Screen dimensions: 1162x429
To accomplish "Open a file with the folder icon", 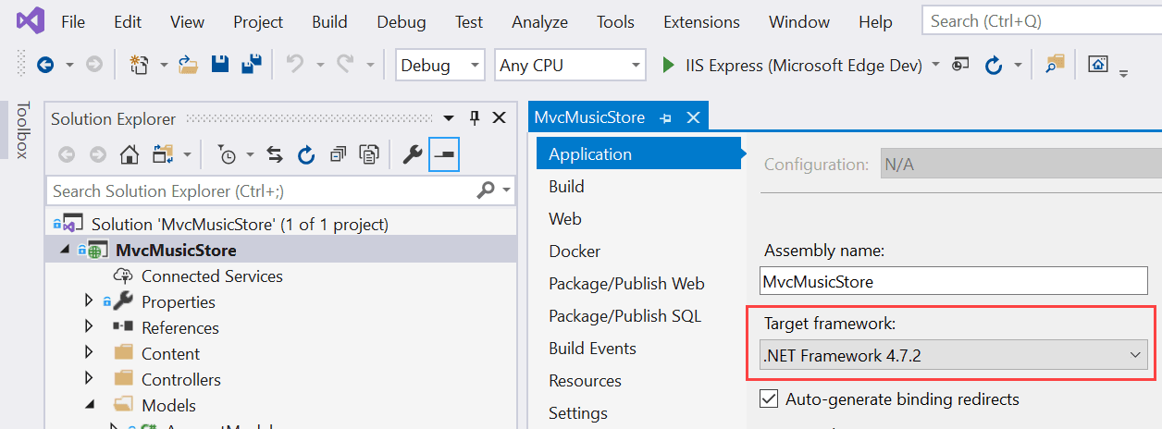I will click(189, 65).
